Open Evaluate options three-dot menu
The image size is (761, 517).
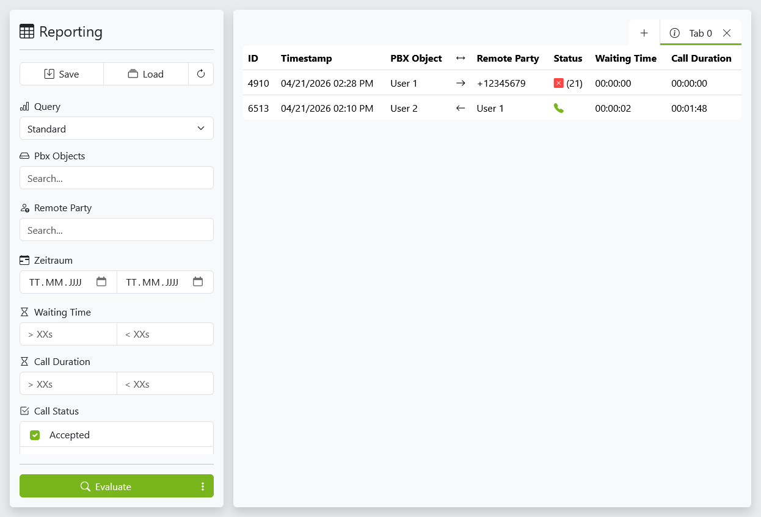pyautogui.click(x=203, y=486)
